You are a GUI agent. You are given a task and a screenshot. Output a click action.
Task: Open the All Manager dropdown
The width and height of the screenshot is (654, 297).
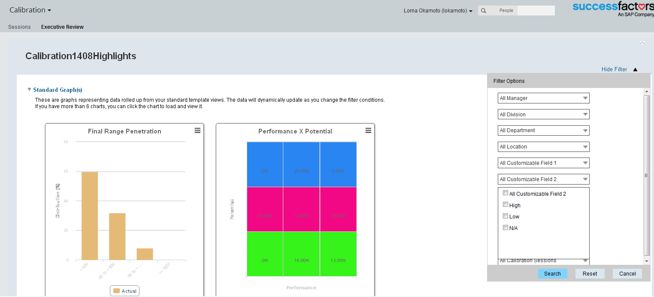click(543, 98)
